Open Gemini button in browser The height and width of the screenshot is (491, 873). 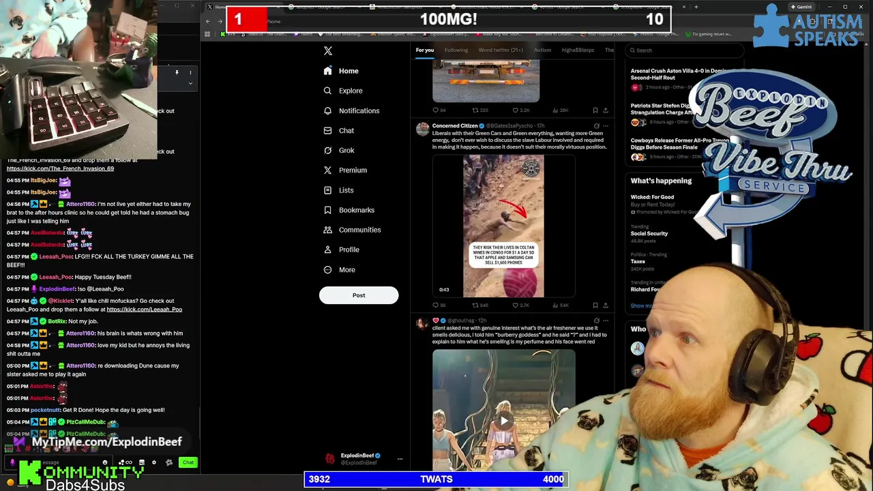(801, 7)
